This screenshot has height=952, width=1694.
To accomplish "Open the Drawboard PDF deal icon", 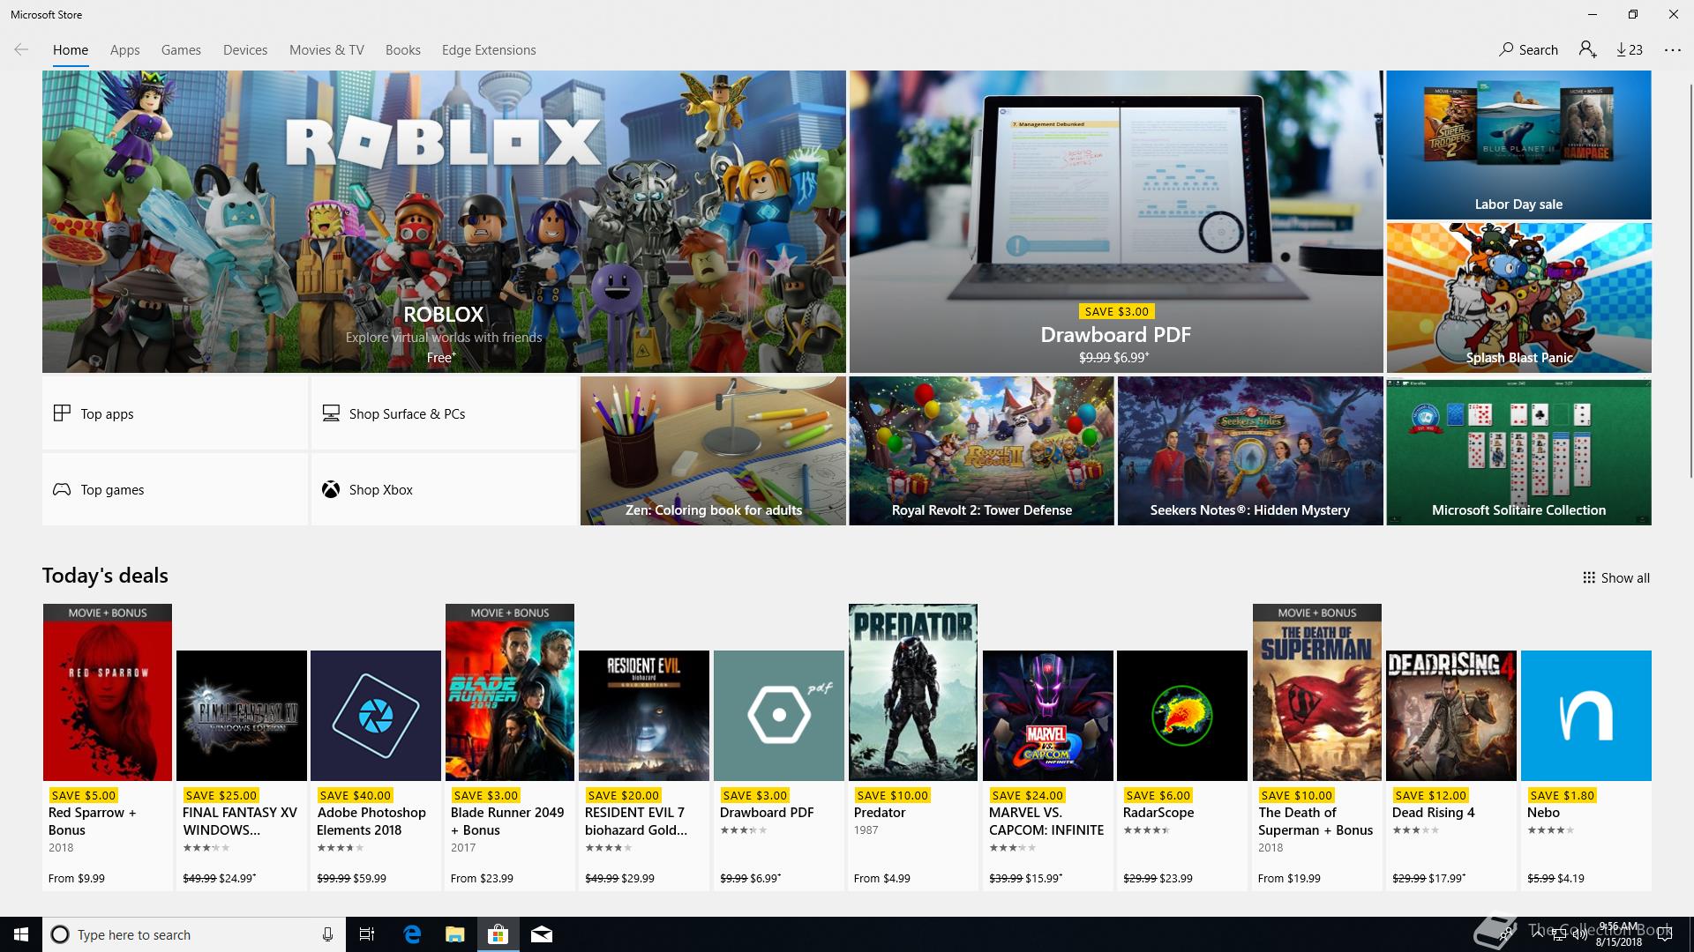I will click(779, 716).
